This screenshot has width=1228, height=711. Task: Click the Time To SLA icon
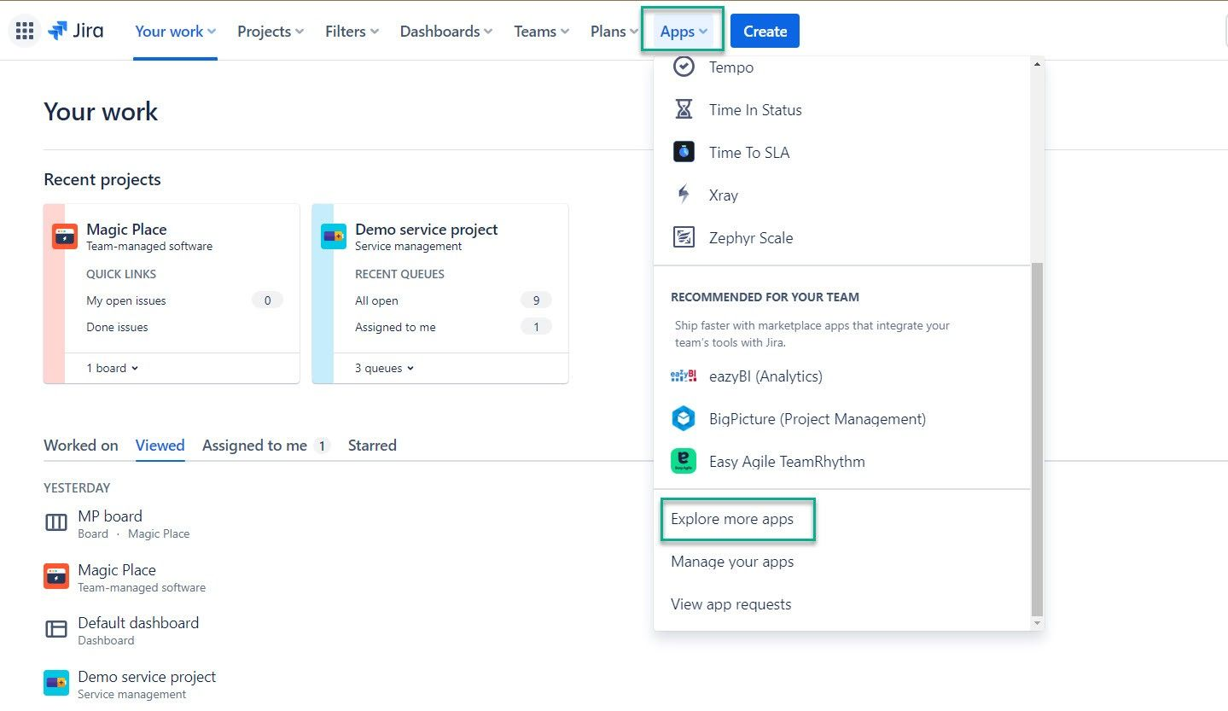click(x=684, y=151)
